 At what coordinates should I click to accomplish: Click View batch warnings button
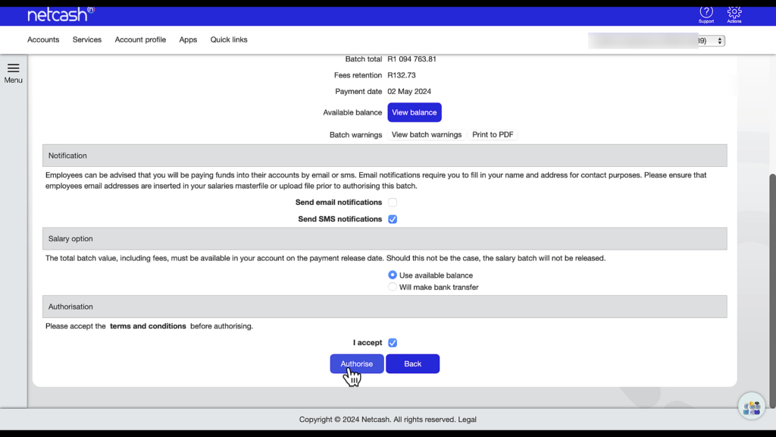427,135
